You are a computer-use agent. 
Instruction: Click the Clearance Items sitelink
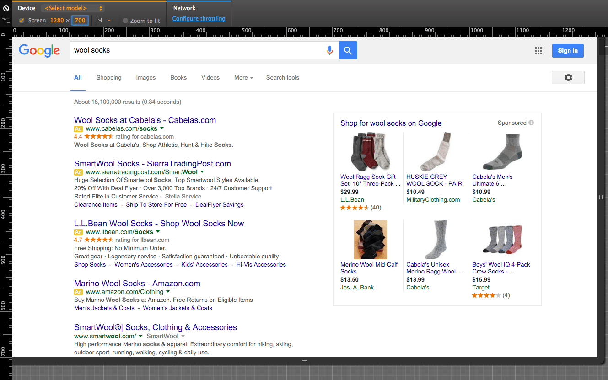coord(96,205)
